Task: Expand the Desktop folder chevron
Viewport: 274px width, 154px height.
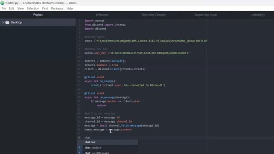Action: [x=3, y=22]
